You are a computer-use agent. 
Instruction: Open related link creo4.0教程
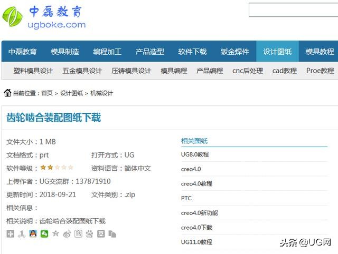(x=196, y=184)
